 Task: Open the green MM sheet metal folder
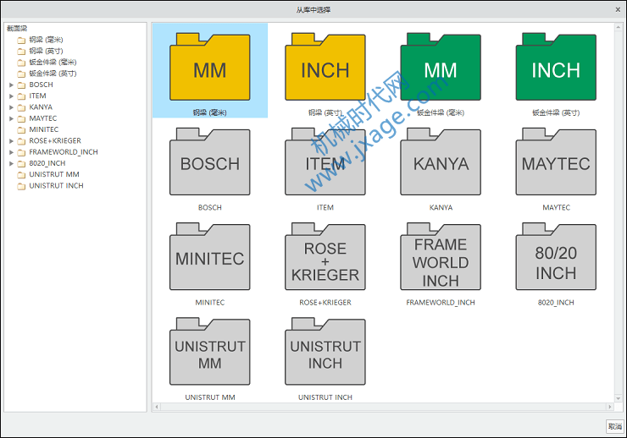[x=441, y=67]
